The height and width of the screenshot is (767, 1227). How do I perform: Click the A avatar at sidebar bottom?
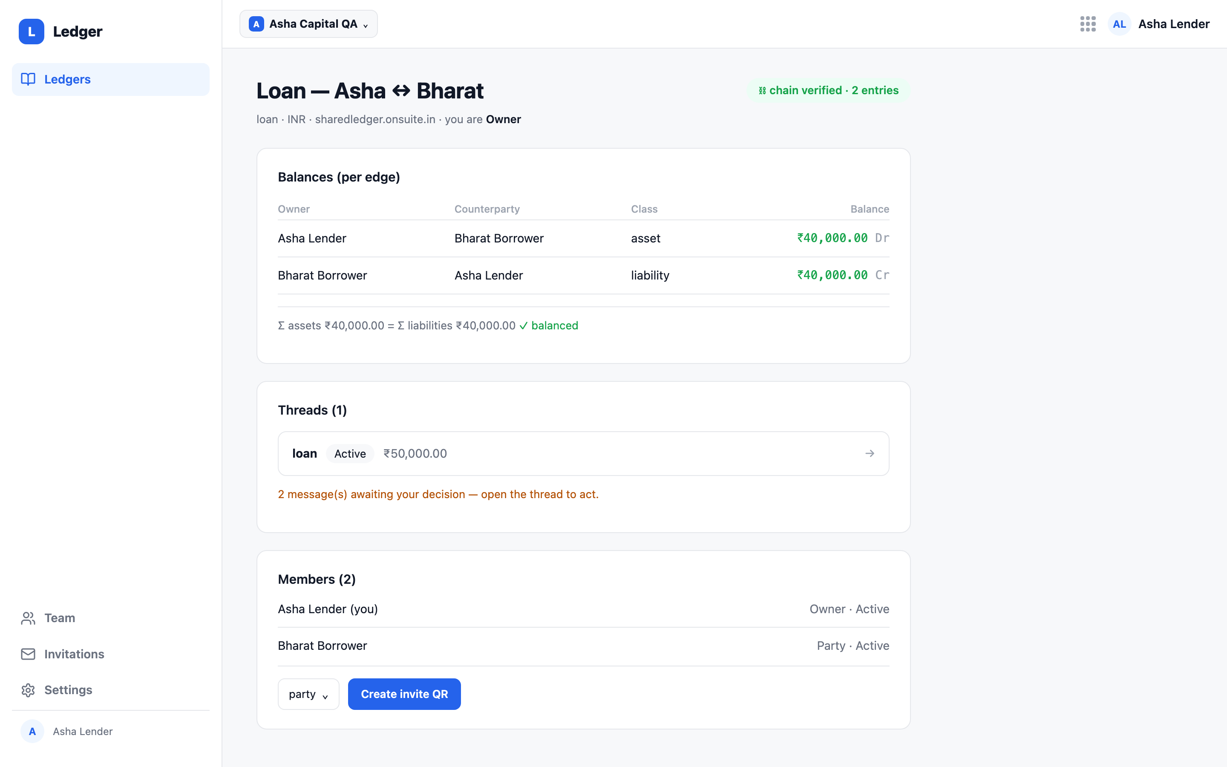pos(32,731)
